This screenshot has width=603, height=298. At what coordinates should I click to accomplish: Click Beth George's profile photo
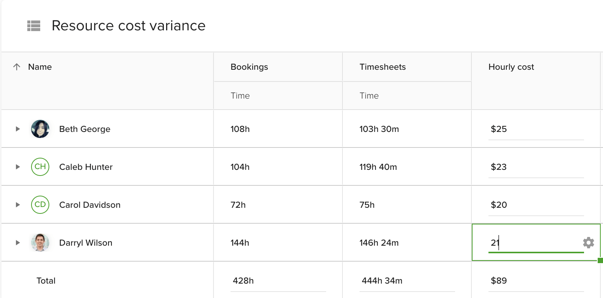coord(40,129)
